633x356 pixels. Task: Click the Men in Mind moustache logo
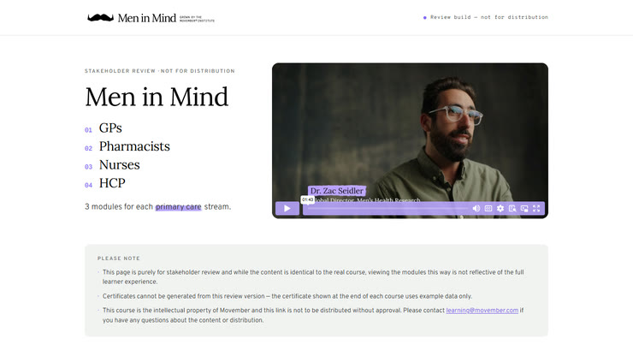101,18
